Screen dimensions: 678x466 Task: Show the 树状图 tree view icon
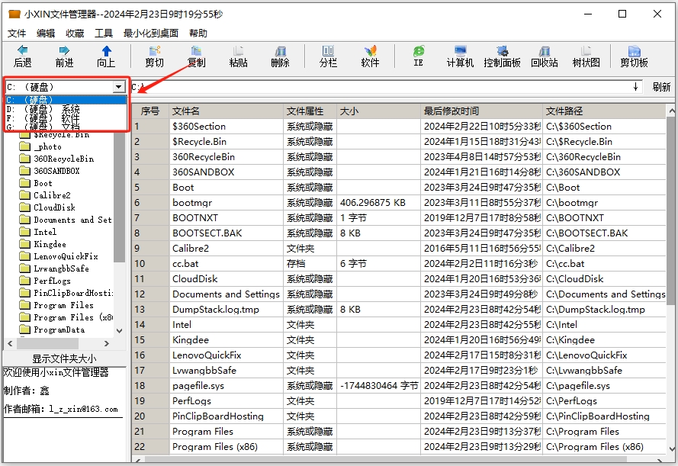coord(586,50)
